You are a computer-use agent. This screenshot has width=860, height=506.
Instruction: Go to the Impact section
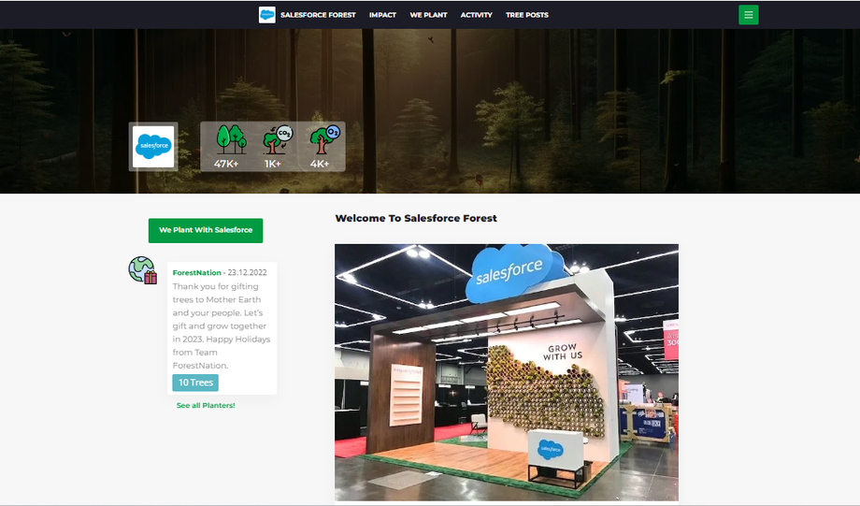383,15
